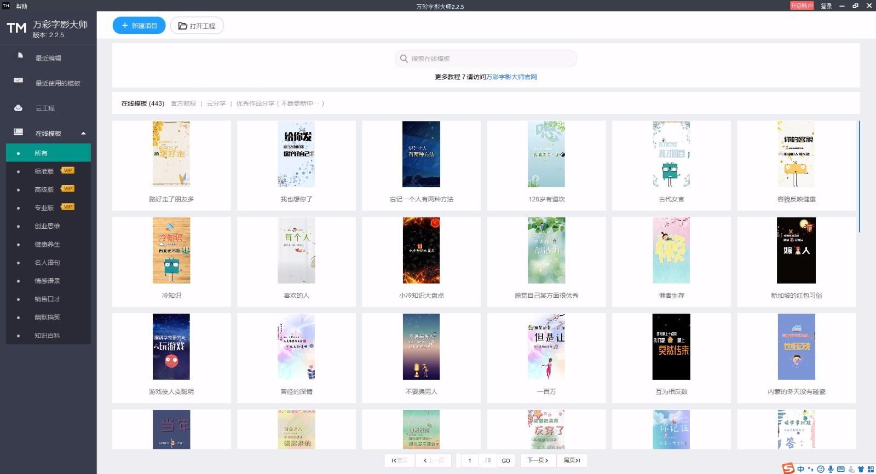Image resolution: width=876 pixels, height=474 pixels.
Task: Go to first page with 首页
Action: (x=399, y=460)
